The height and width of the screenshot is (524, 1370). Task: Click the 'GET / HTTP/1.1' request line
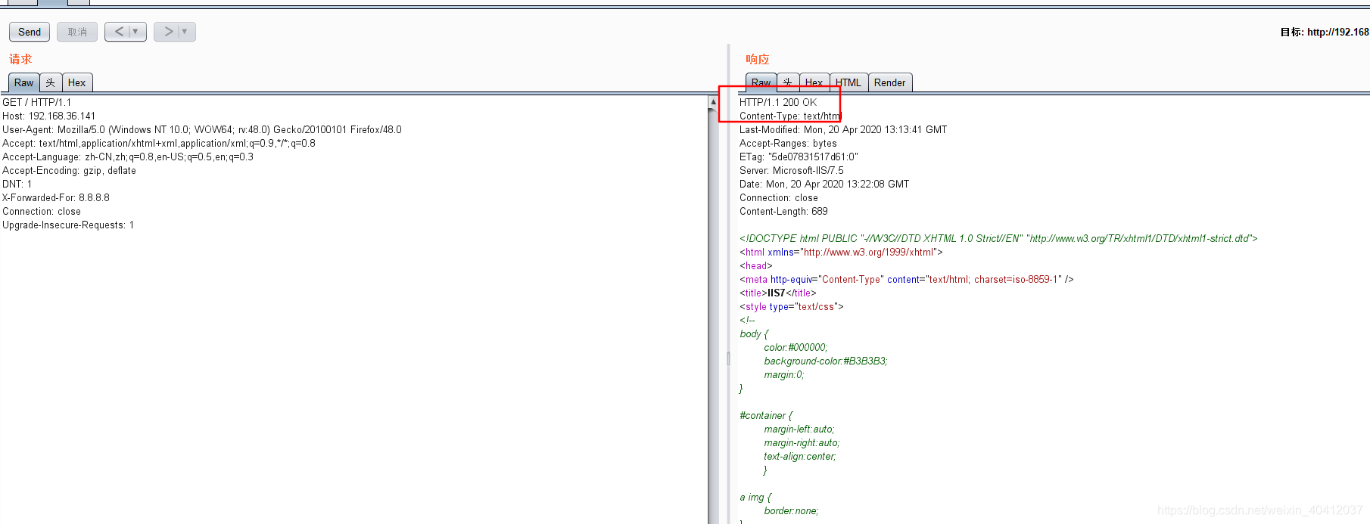[37, 102]
